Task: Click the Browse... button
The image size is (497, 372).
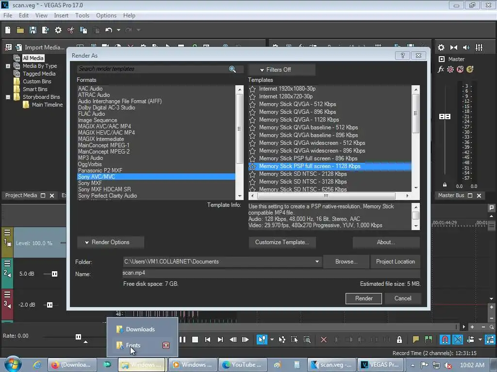Action: pyautogui.click(x=346, y=262)
